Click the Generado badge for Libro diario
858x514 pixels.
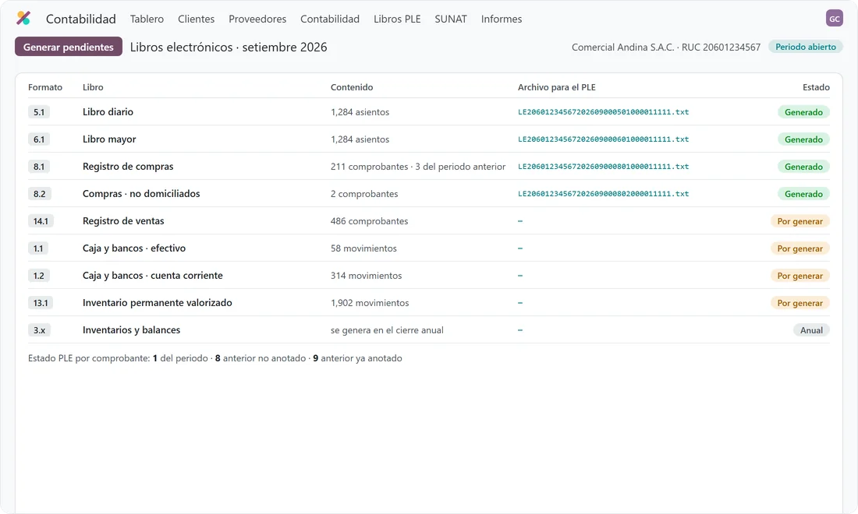(803, 112)
